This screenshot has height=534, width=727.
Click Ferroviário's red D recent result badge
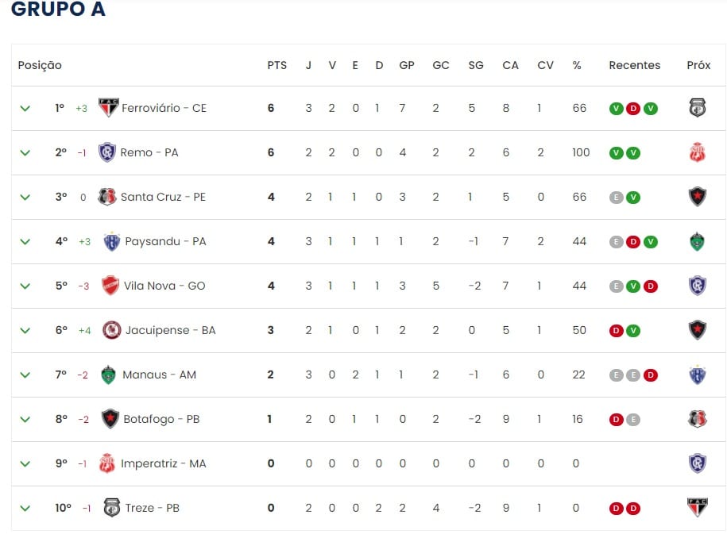(x=633, y=109)
